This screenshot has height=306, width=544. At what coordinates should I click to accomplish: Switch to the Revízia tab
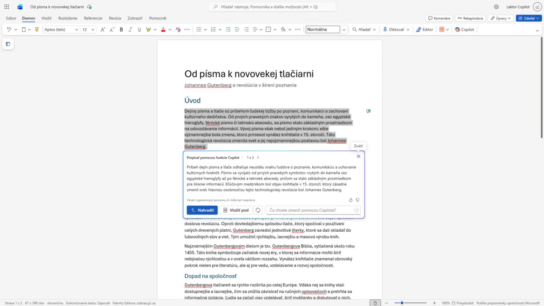[x=115, y=18]
